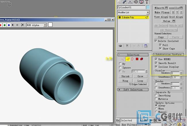The height and width of the screenshot is (126, 187).
Task: Click the Make Planar button
Action: click(162, 12)
